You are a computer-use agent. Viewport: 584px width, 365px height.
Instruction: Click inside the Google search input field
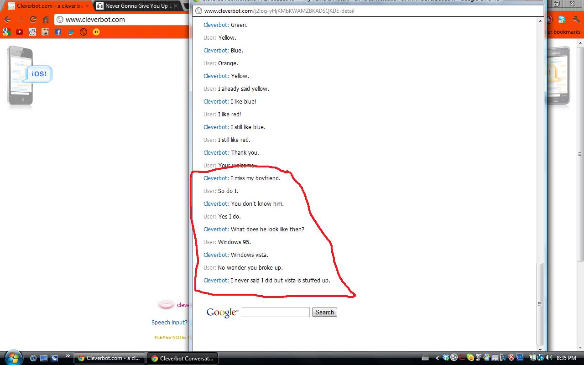(275, 312)
